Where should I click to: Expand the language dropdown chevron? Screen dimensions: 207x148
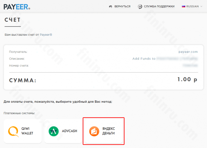coord(201,6)
